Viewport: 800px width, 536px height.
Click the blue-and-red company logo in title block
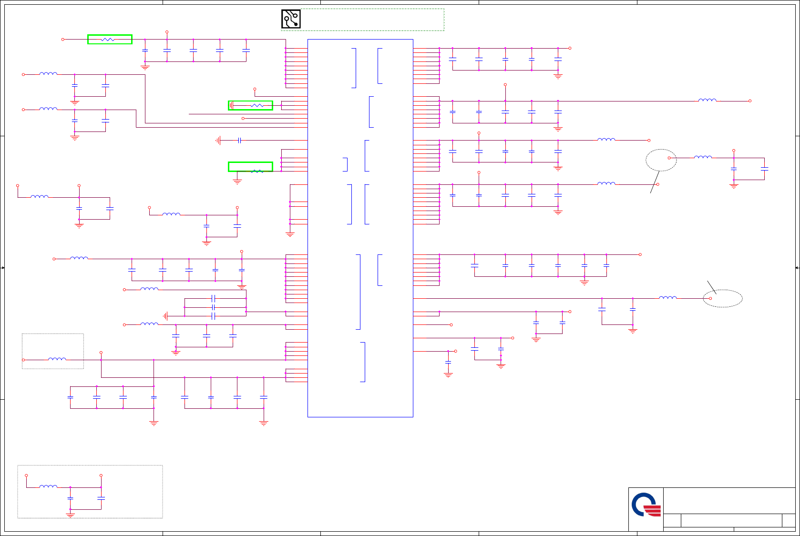click(x=646, y=505)
